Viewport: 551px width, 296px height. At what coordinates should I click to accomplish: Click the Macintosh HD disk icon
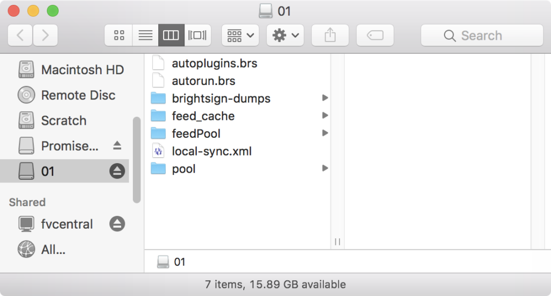click(26, 69)
